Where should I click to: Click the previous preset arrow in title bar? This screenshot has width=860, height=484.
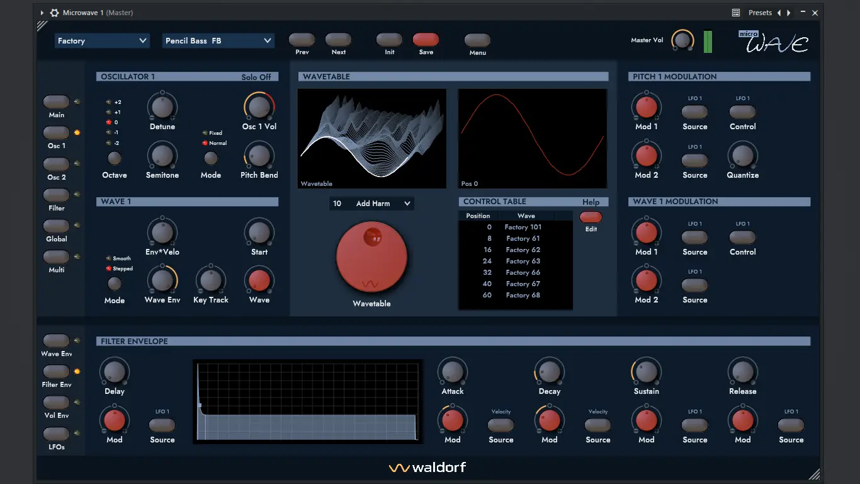coord(779,13)
